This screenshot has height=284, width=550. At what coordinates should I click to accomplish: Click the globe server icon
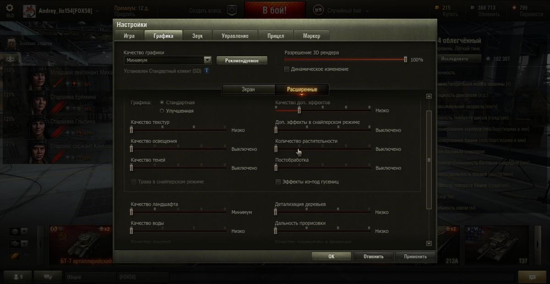coord(15,231)
